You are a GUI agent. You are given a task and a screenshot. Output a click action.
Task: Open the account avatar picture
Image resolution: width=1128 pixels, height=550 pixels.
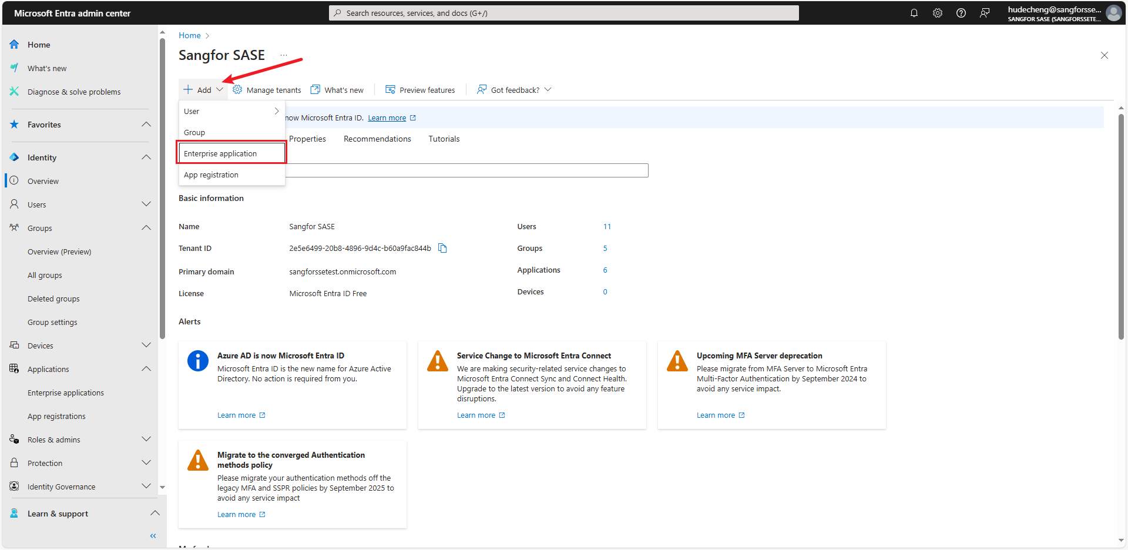pos(1113,13)
